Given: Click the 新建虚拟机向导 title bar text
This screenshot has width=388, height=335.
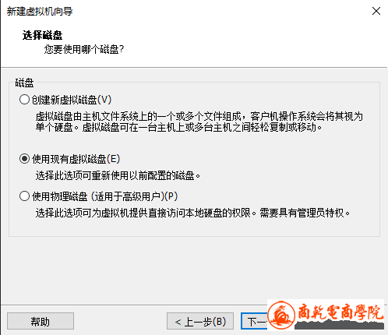Looking at the screenshot, I should (x=40, y=12).
